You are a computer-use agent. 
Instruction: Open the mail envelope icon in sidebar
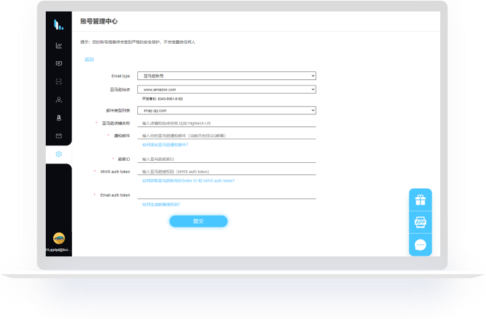click(x=59, y=136)
